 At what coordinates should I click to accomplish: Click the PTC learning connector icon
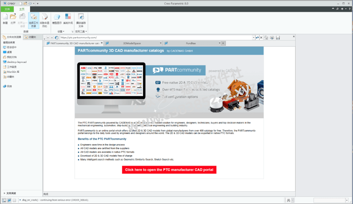click(x=342, y=9)
